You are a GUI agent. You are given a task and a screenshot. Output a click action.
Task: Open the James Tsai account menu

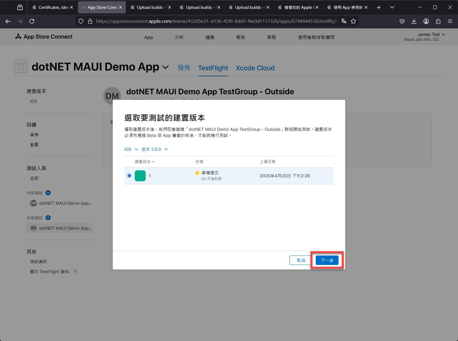click(x=431, y=34)
